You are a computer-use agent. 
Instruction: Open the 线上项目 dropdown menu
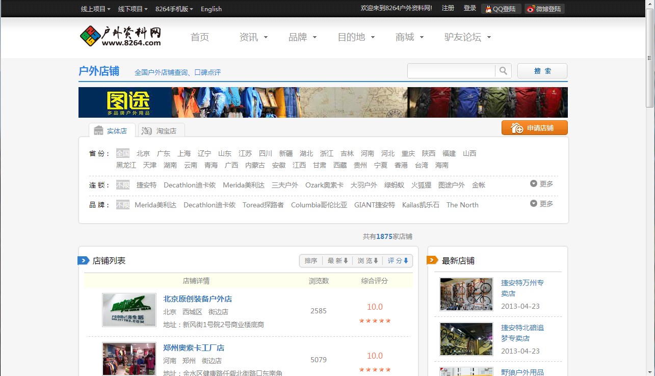[x=95, y=9]
